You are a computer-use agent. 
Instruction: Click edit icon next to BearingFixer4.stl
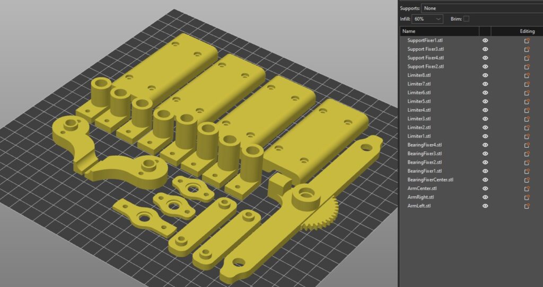527,145
